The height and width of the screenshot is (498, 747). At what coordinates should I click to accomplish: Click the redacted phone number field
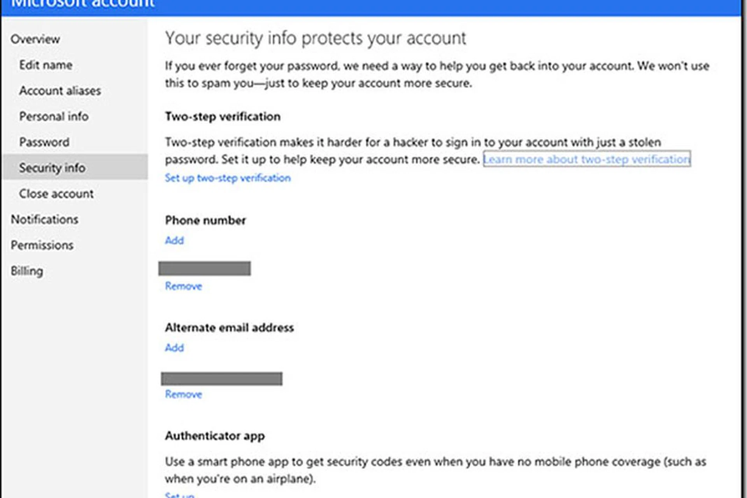[205, 268]
